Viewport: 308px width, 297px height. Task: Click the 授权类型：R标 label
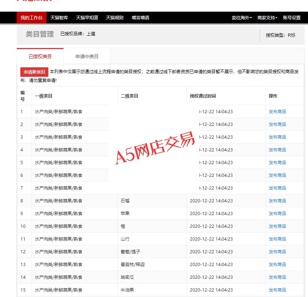click(280, 35)
